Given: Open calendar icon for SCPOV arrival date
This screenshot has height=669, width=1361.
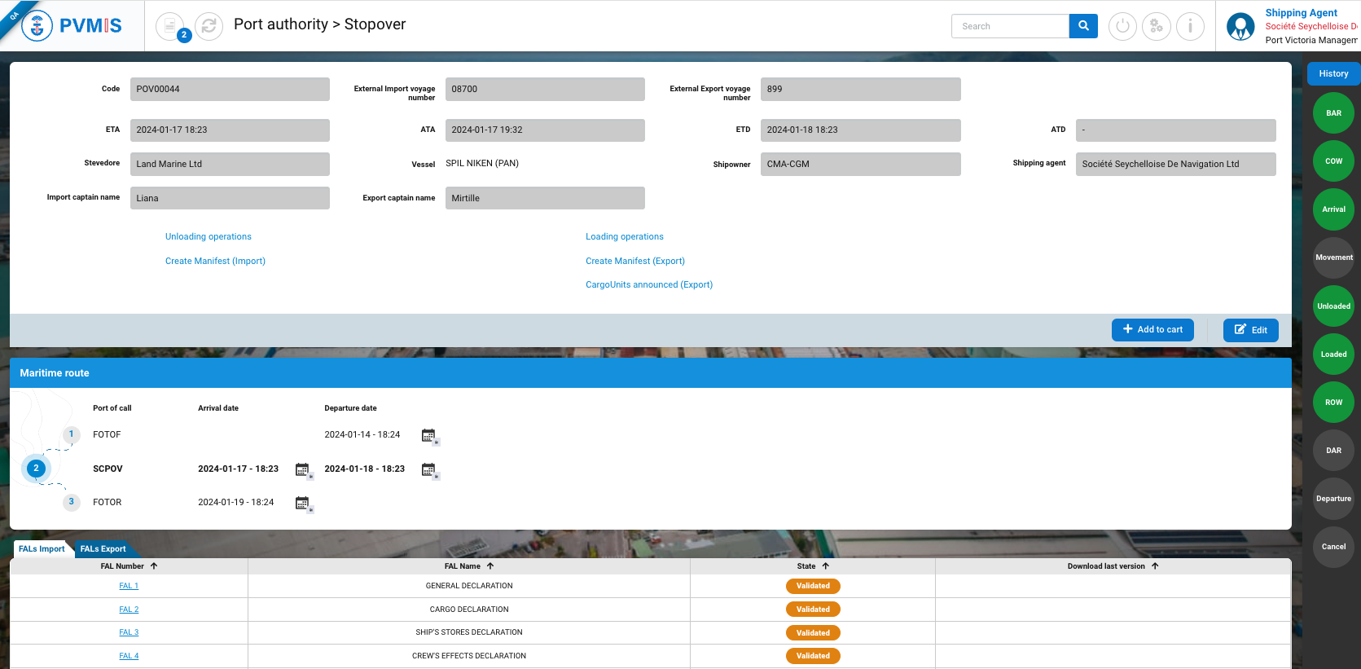Looking at the screenshot, I should click(303, 470).
